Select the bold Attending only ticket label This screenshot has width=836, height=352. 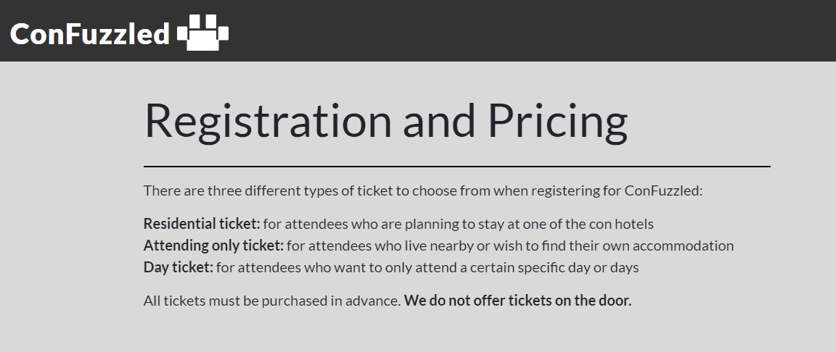click(213, 246)
